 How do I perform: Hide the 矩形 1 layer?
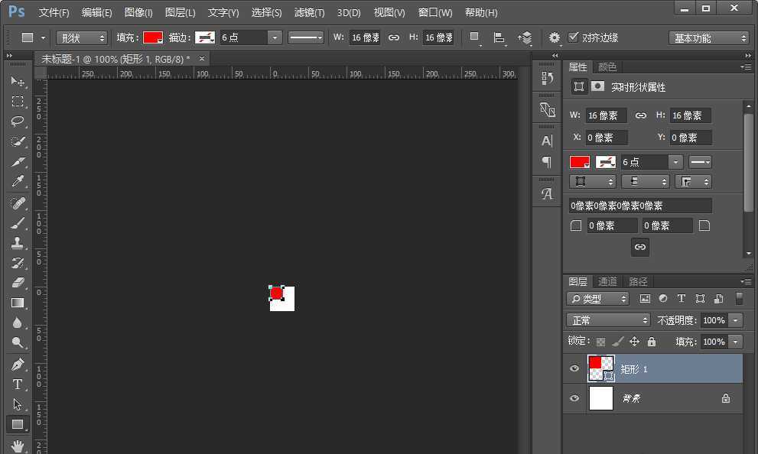click(574, 368)
